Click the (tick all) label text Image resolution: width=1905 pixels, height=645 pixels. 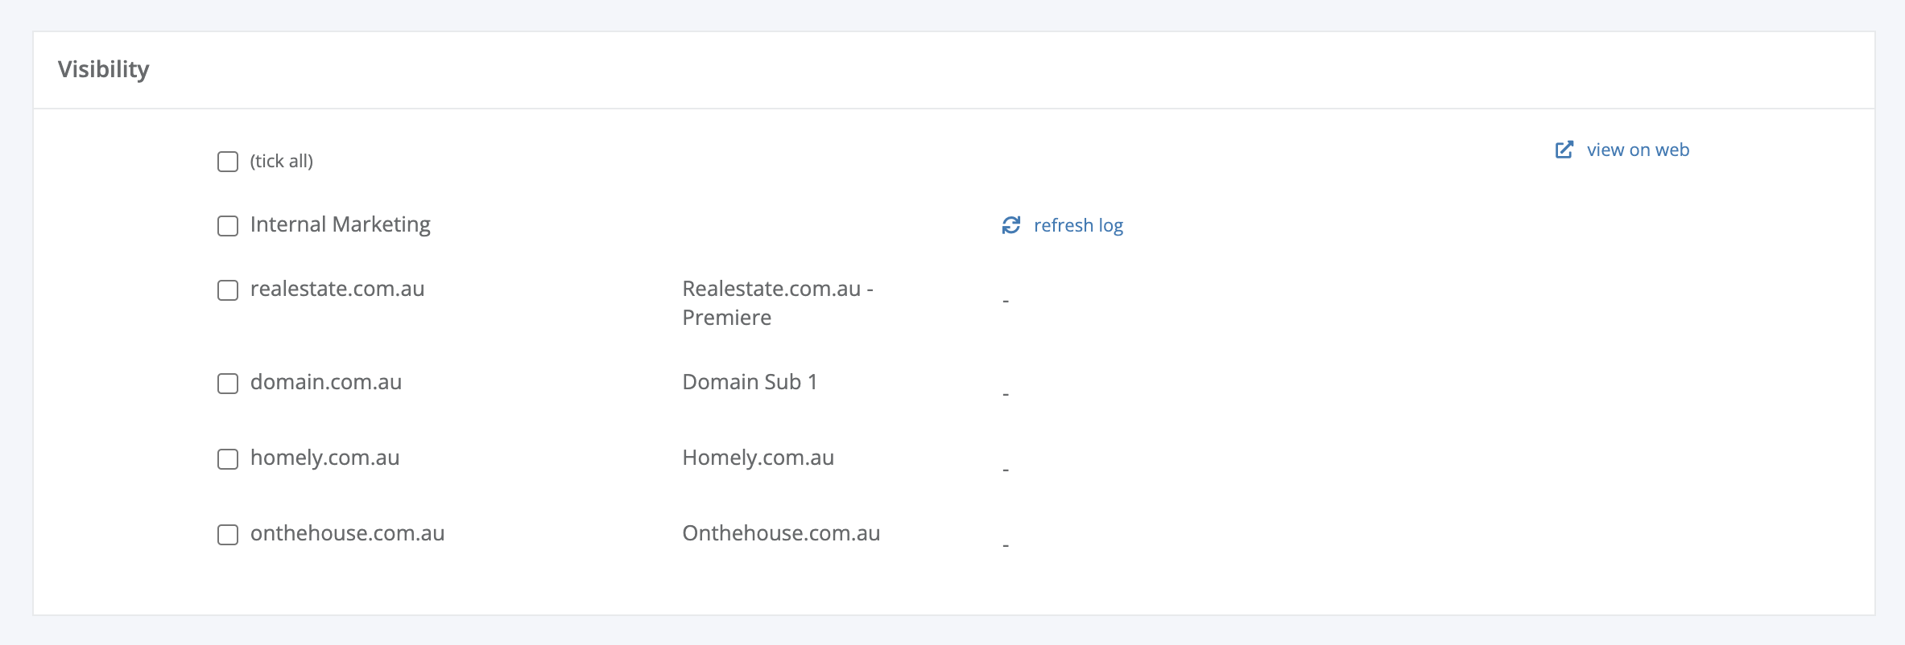click(282, 161)
